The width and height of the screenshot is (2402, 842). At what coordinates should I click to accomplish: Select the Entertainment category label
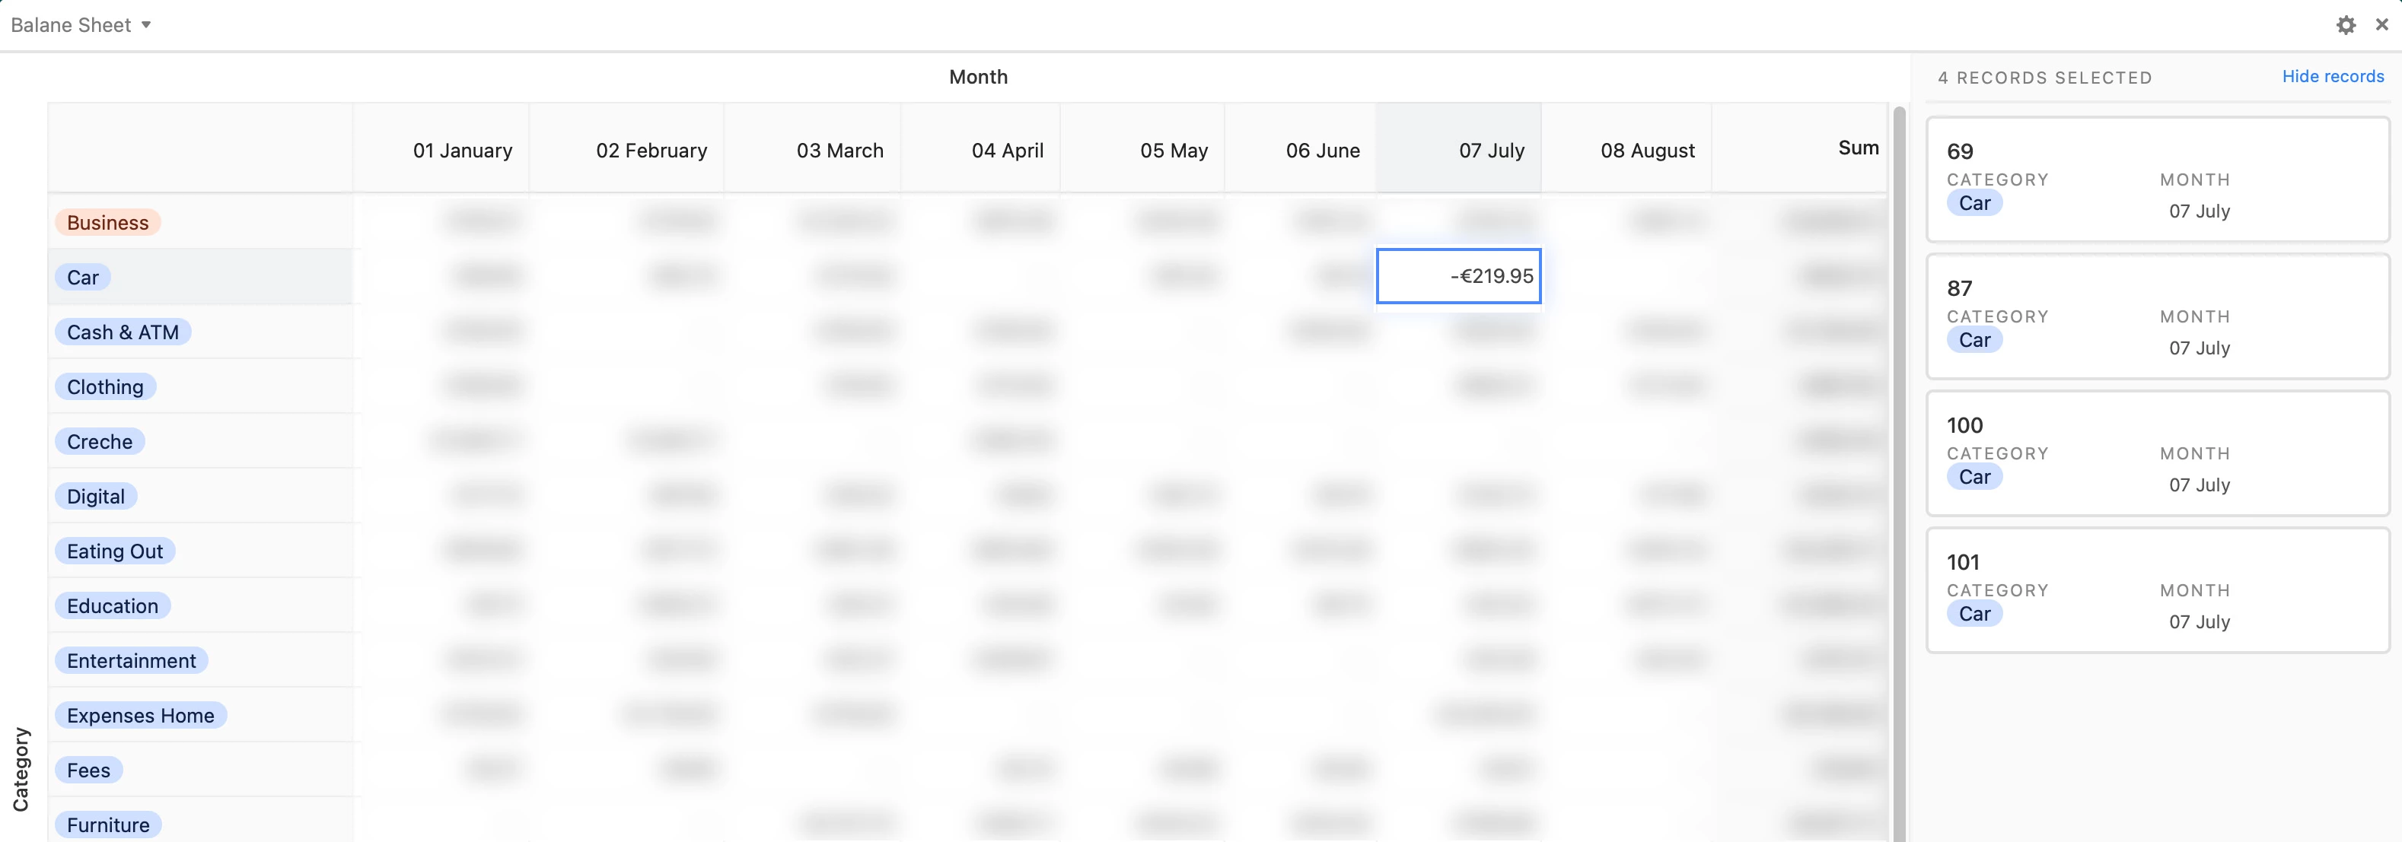click(x=131, y=660)
